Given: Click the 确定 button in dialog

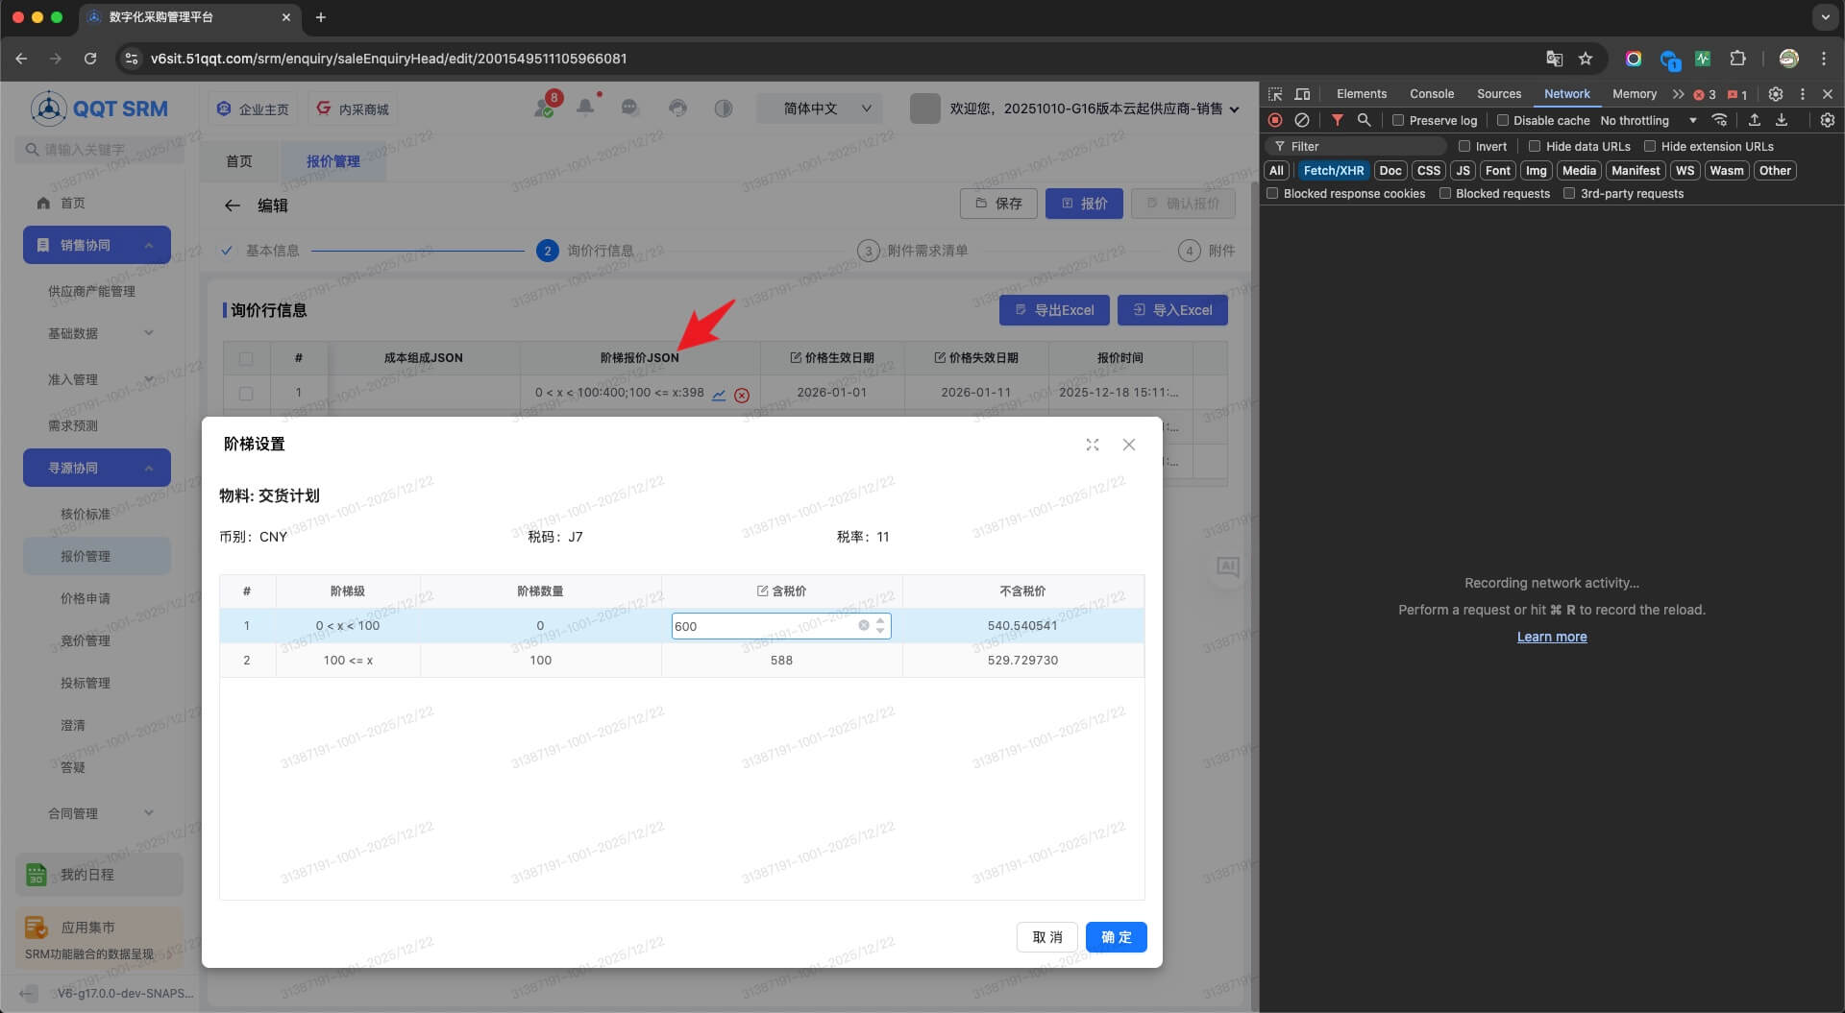Looking at the screenshot, I should [1116, 937].
